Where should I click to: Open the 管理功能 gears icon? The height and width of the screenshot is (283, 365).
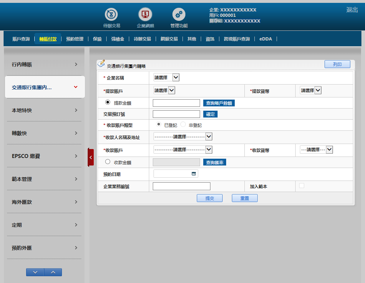point(179,14)
